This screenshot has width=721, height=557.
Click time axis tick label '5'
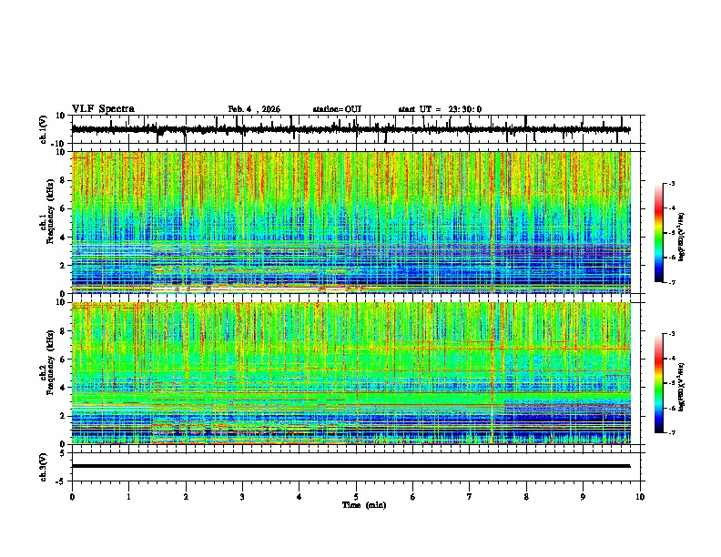(356, 497)
